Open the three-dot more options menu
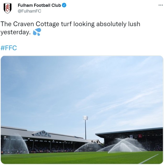This screenshot has width=164, height=165. pyautogui.click(x=161, y=5)
